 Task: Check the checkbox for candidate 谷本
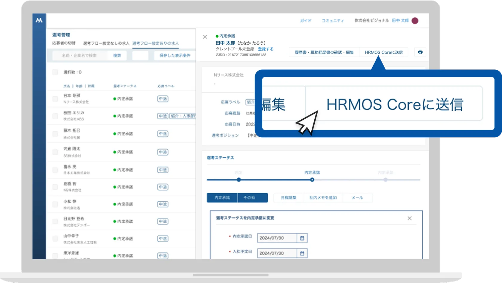click(x=55, y=98)
